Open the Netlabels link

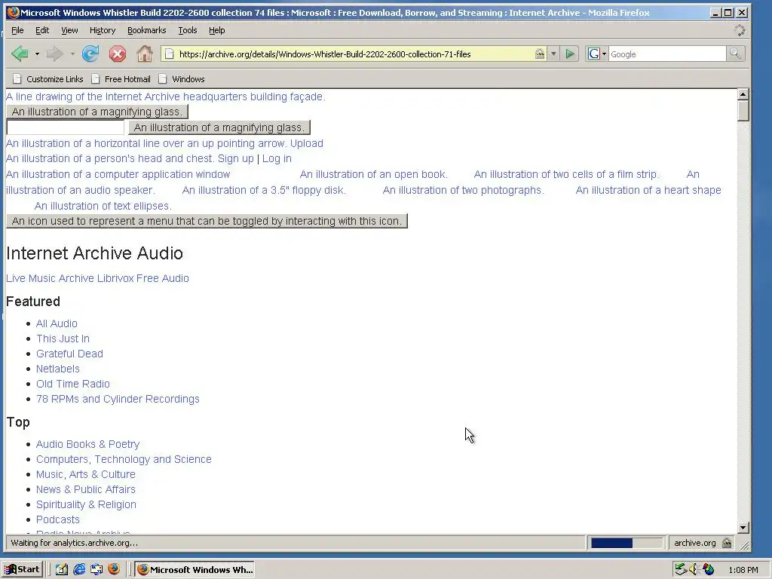click(57, 369)
